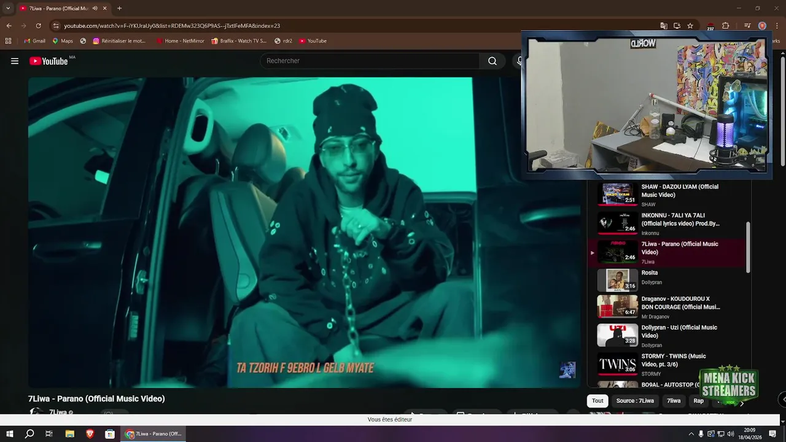Click the search magnifier button
The height and width of the screenshot is (442, 786).
(492, 61)
